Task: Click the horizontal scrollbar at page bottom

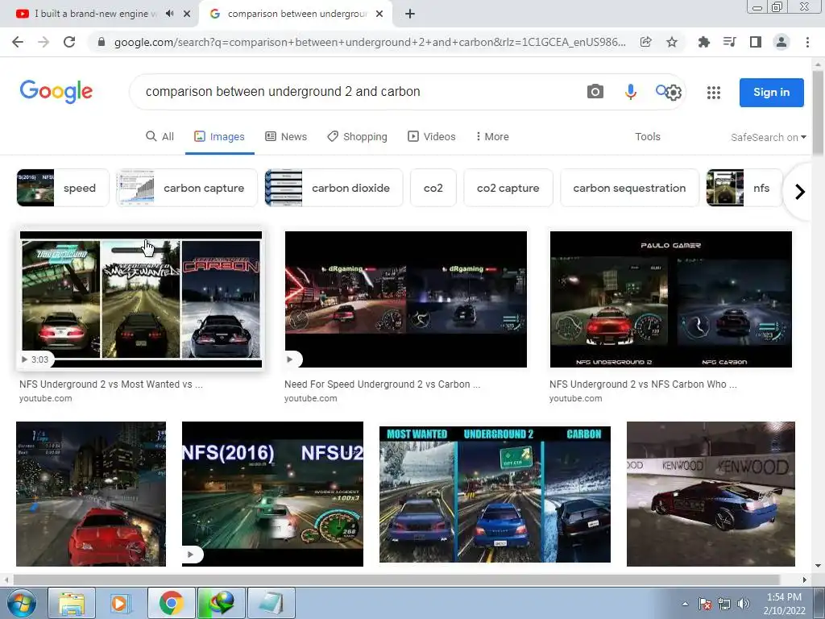Action: [395, 580]
